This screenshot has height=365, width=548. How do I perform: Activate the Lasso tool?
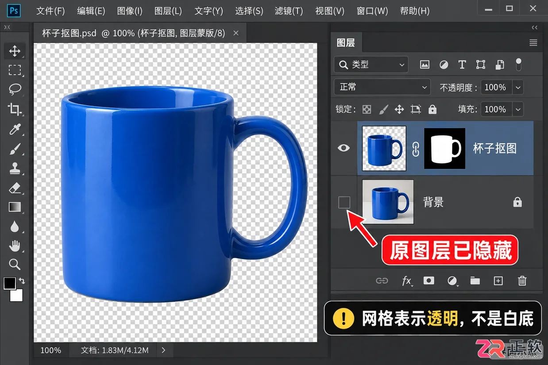tap(15, 89)
